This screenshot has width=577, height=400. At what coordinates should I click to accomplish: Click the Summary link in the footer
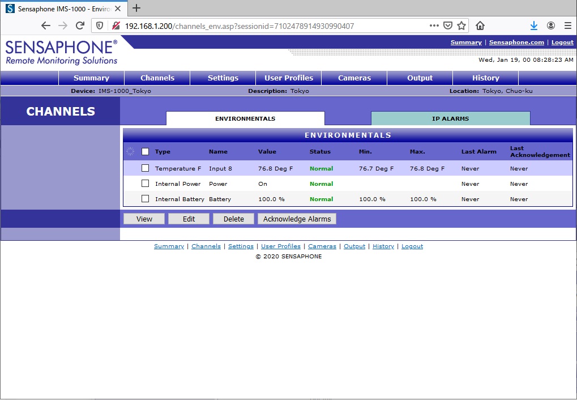(169, 246)
